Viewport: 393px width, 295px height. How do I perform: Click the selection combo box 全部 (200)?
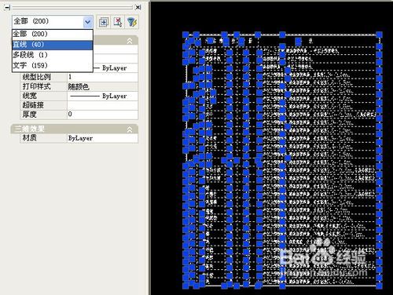click(53, 22)
